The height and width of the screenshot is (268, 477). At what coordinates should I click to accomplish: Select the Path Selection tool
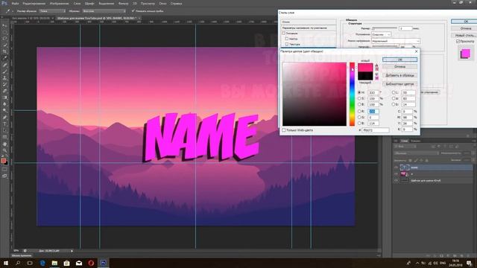pos(4,131)
